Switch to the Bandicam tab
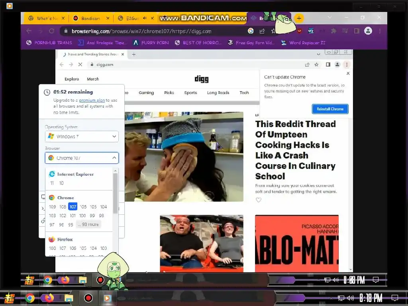The width and height of the screenshot is (408, 306). click(91, 18)
